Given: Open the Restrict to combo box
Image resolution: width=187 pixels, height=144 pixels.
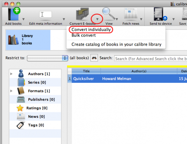Looking at the screenshot, I should click(47, 58).
